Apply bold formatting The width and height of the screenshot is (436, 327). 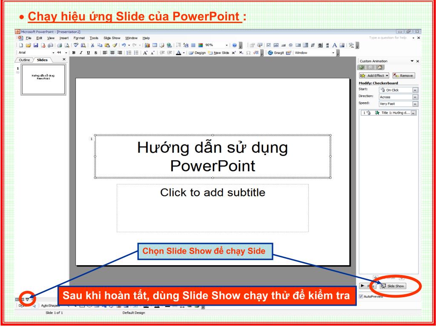click(74, 52)
